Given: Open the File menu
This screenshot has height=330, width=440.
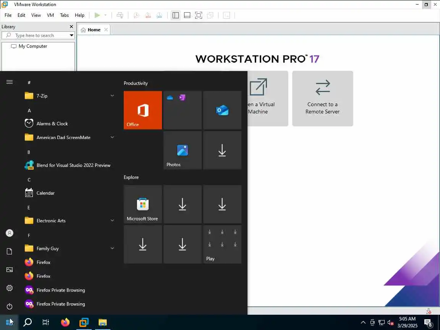Looking at the screenshot, I should pos(8,15).
